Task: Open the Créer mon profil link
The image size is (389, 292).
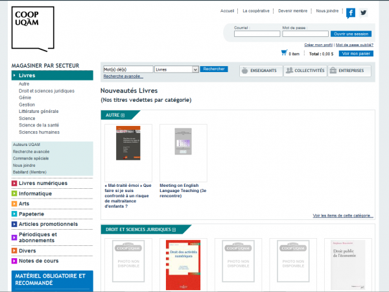Action: click(x=318, y=45)
